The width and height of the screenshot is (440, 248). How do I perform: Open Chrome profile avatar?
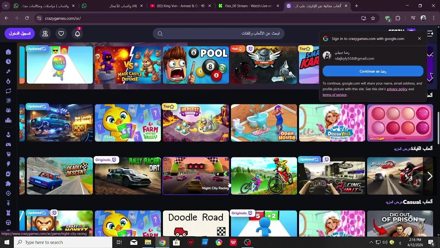[x=423, y=18]
